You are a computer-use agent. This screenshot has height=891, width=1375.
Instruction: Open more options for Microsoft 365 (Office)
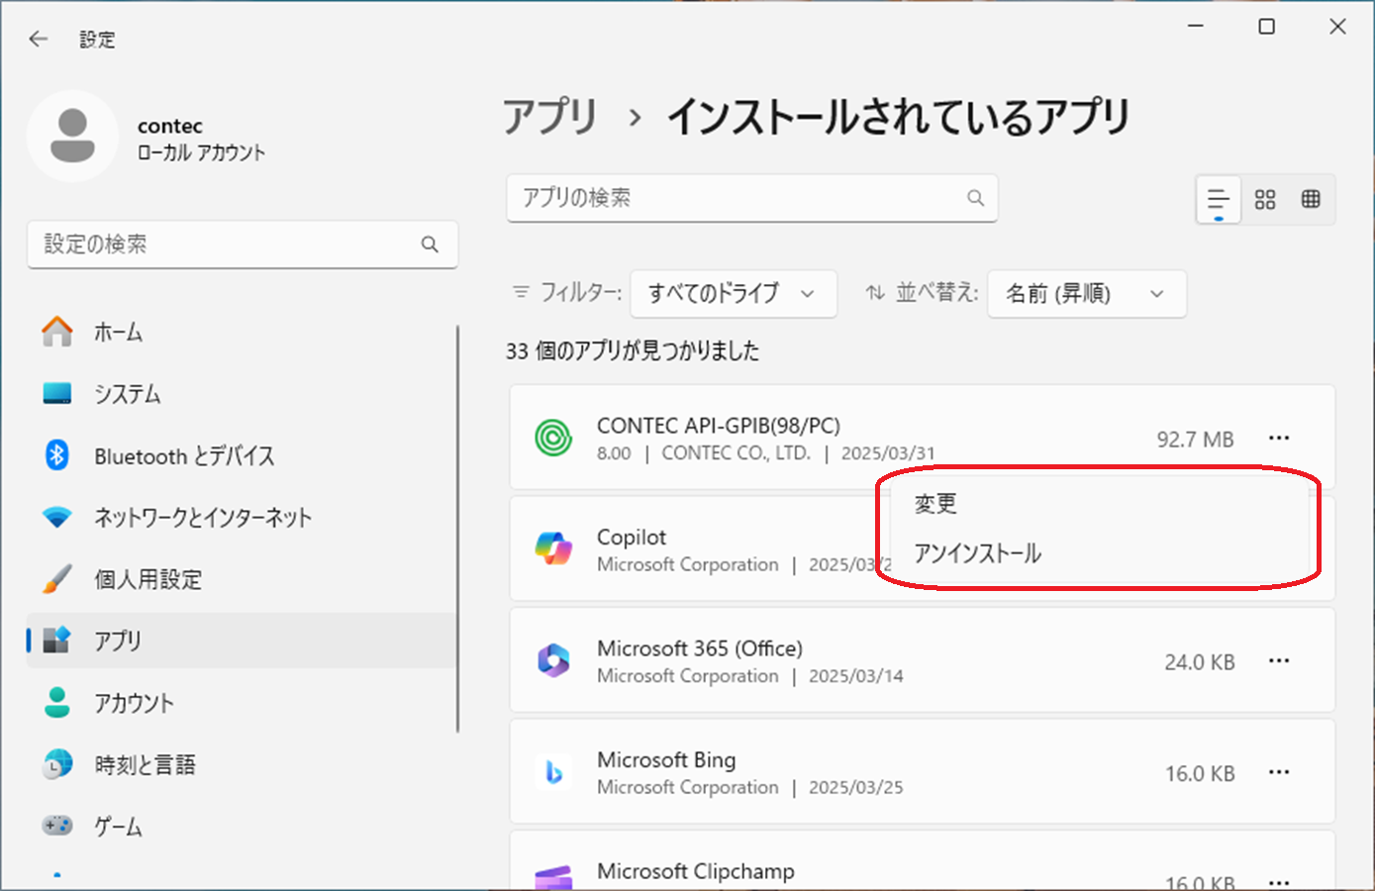[1279, 660]
